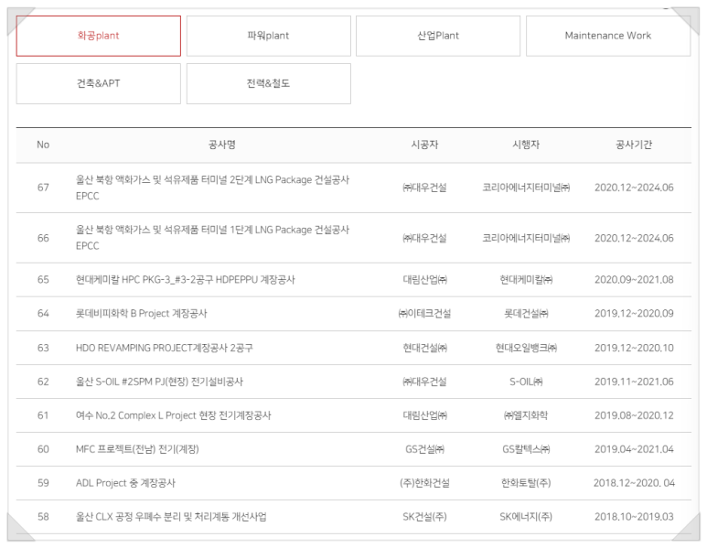707x548 pixels.
Task: Click period 2018.12~2020. 04
Action: 634,483
